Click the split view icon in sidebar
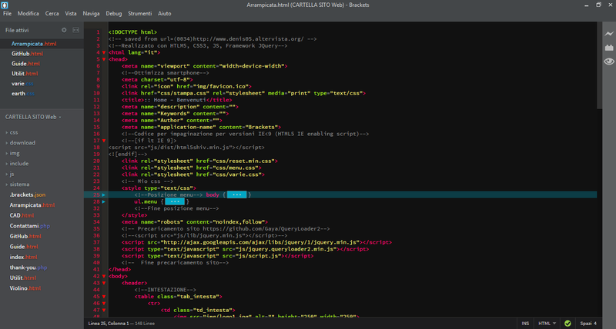The width and height of the screenshot is (616, 329). pos(75,30)
